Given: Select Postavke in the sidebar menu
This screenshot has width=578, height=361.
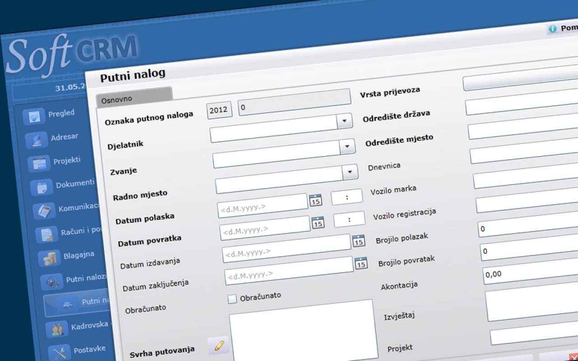Looking at the screenshot, I should coord(89,349).
